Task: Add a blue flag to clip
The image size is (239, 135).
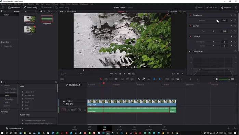Action: (154, 79)
